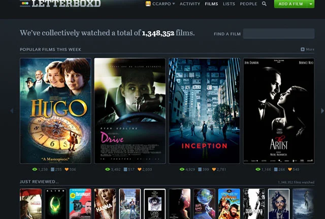This screenshot has width=325, height=219.
Task: Click the More link for popular films
Action: click(x=310, y=49)
